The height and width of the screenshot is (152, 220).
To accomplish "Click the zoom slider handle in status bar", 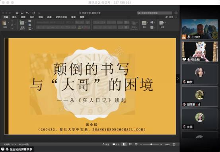I will [x=151, y=144].
